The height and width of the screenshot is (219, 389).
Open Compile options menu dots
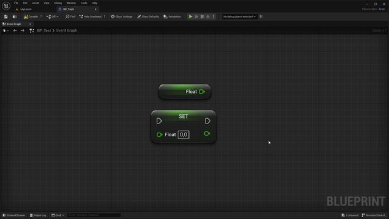pos(41,16)
